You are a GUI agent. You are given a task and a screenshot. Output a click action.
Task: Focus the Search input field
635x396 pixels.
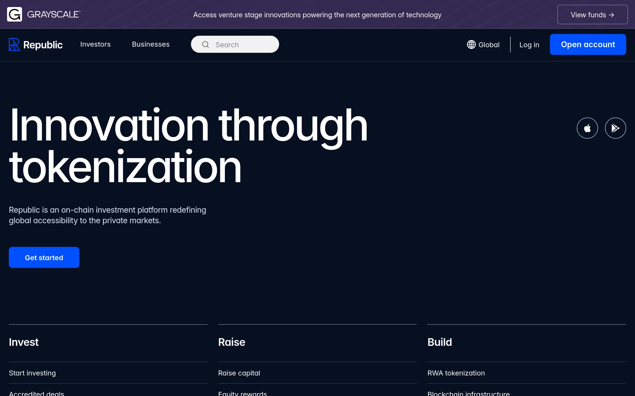tap(235, 44)
